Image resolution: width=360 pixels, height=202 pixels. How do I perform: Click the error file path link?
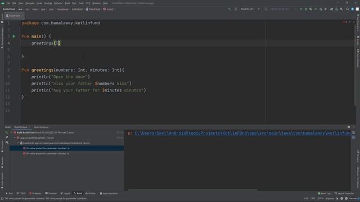[x=242, y=133]
